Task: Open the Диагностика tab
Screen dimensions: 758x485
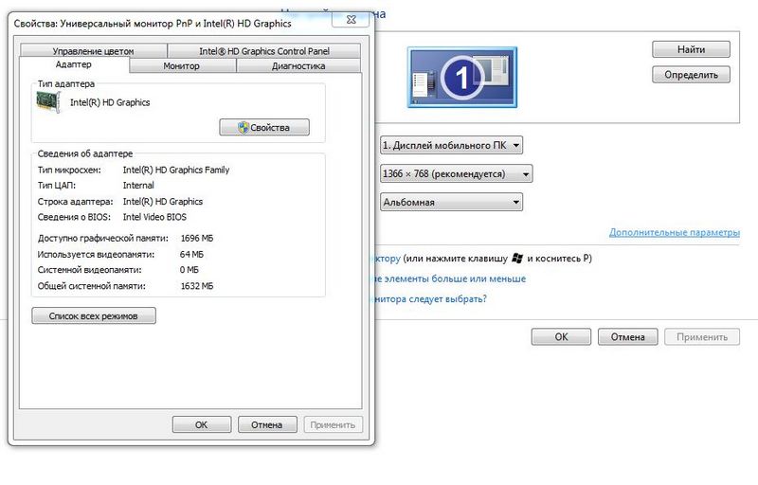Action: pos(298,66)
